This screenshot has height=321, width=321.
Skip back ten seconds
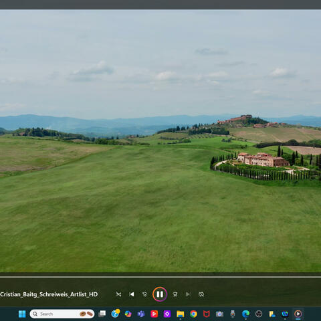[x=144, y=294]
